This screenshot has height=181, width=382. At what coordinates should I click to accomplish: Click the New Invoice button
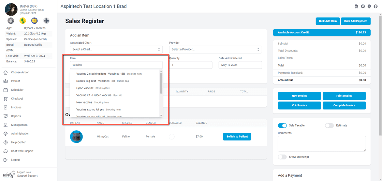299,96
